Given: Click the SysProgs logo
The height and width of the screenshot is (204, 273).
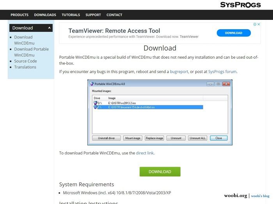Looking at the screenshot, I should pos(241,5).
